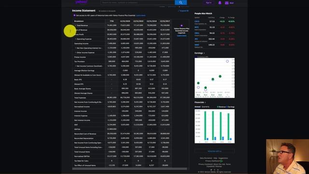Click the Income Statement heading
Image resolution: width=309 pixels, height=174 pixels.
[84, 11]
